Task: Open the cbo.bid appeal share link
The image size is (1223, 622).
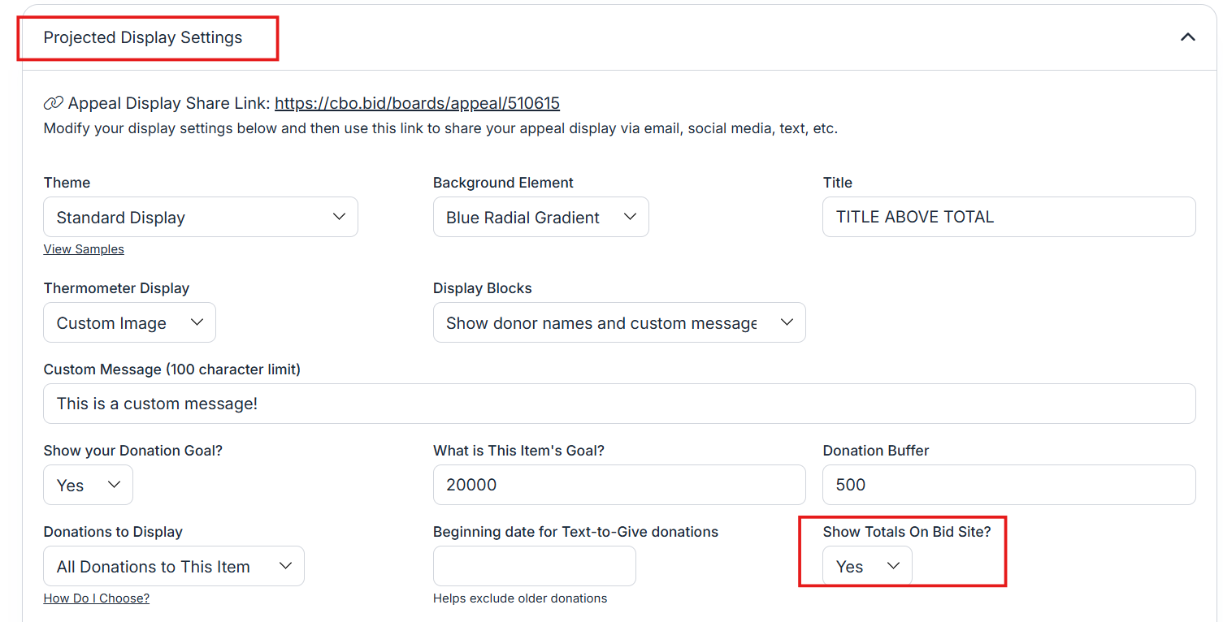Action: [417, 103]
